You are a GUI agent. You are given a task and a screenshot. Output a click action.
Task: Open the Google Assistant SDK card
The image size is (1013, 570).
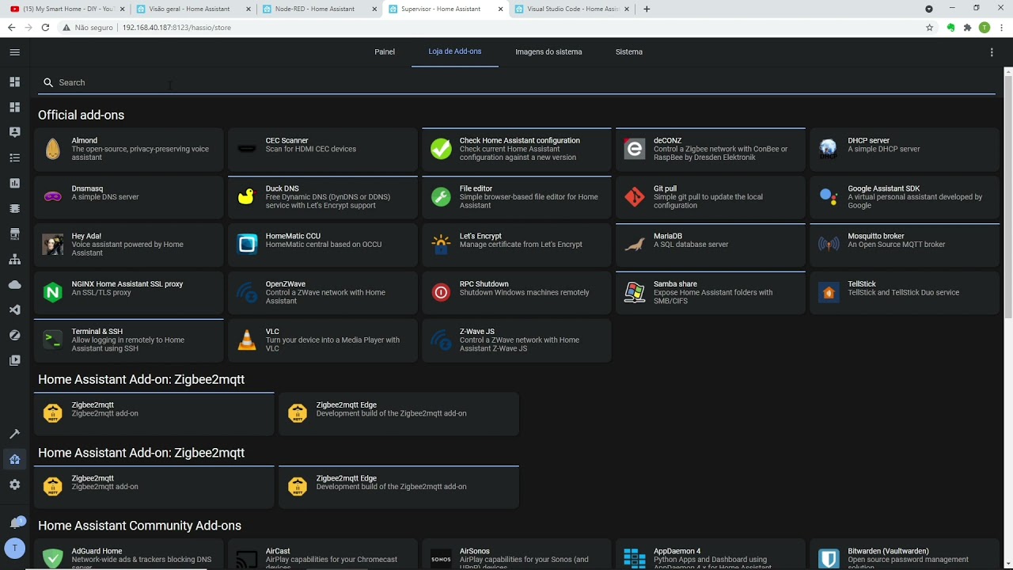[x=905, y=197]
